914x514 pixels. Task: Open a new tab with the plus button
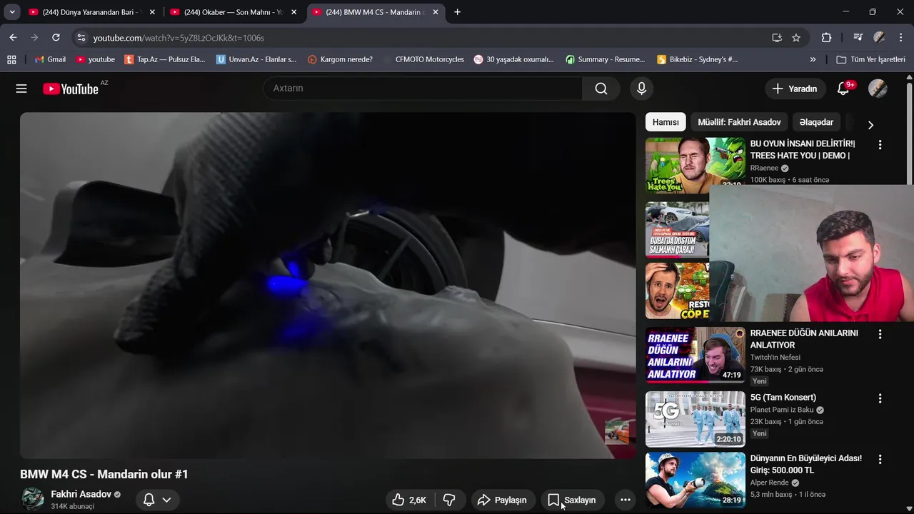(x=458, y=12)
